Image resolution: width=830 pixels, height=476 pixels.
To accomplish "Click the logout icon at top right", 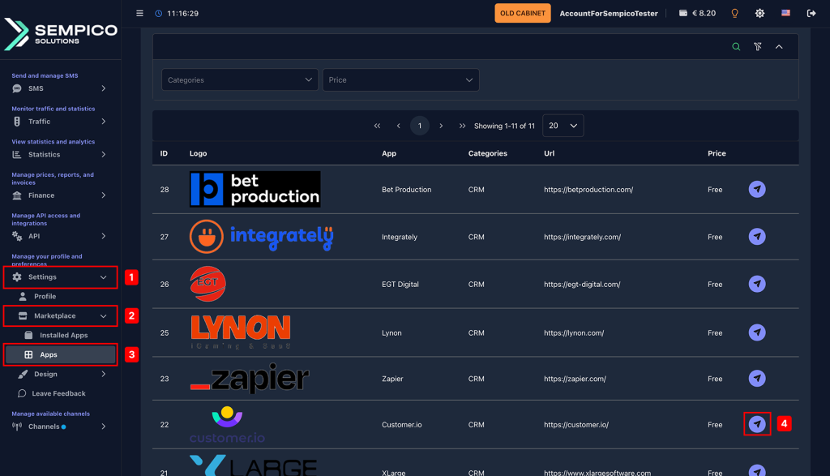I will coord(811,13).
